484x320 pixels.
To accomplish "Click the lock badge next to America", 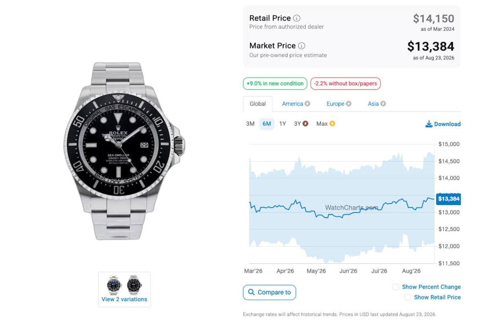I will [307, 104].
